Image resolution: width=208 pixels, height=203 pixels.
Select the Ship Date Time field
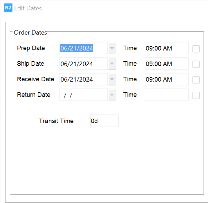click(x=166, y=64)
